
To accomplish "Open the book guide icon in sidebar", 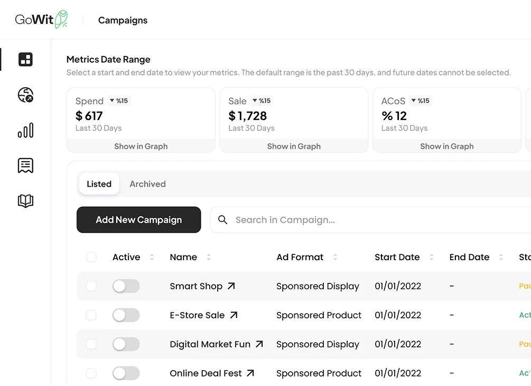I will [25, 201].
